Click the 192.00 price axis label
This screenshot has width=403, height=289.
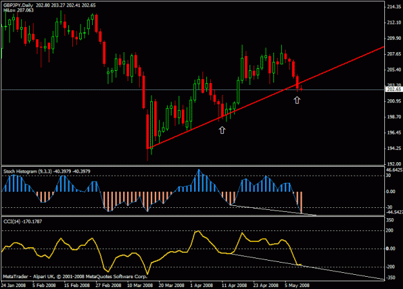click(x=394, y=164)
